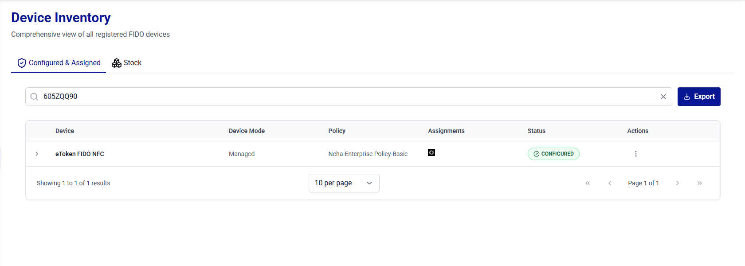Jump to the last page
Viewport: 745px width, 266px height.
pos(700,183)
